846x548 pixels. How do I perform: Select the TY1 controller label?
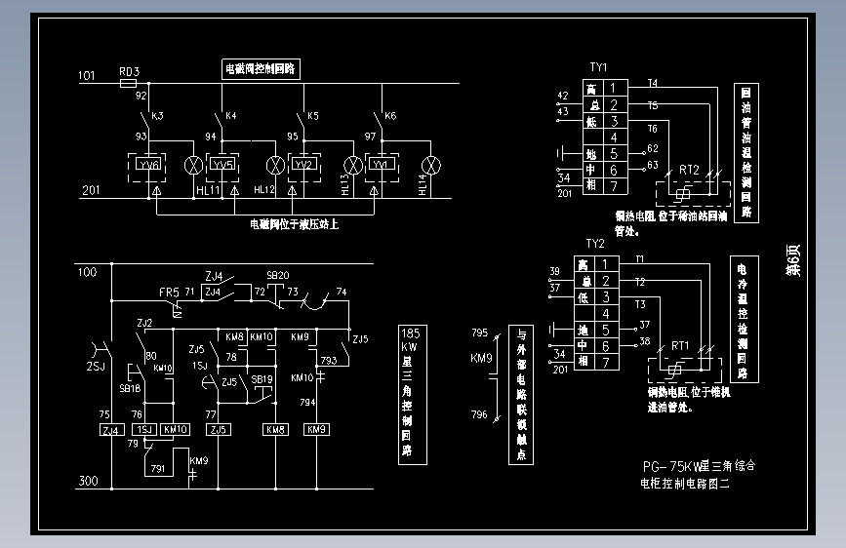[x=598, y=67]
